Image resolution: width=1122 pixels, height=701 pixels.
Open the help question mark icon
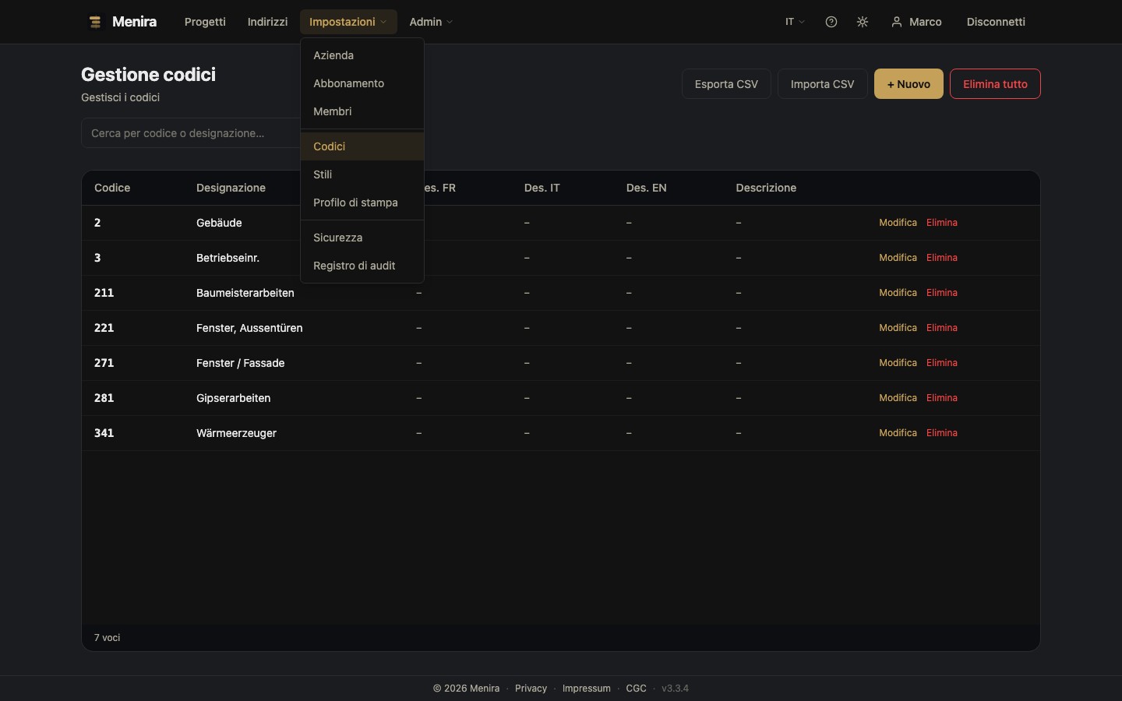(x=831, y=22)
